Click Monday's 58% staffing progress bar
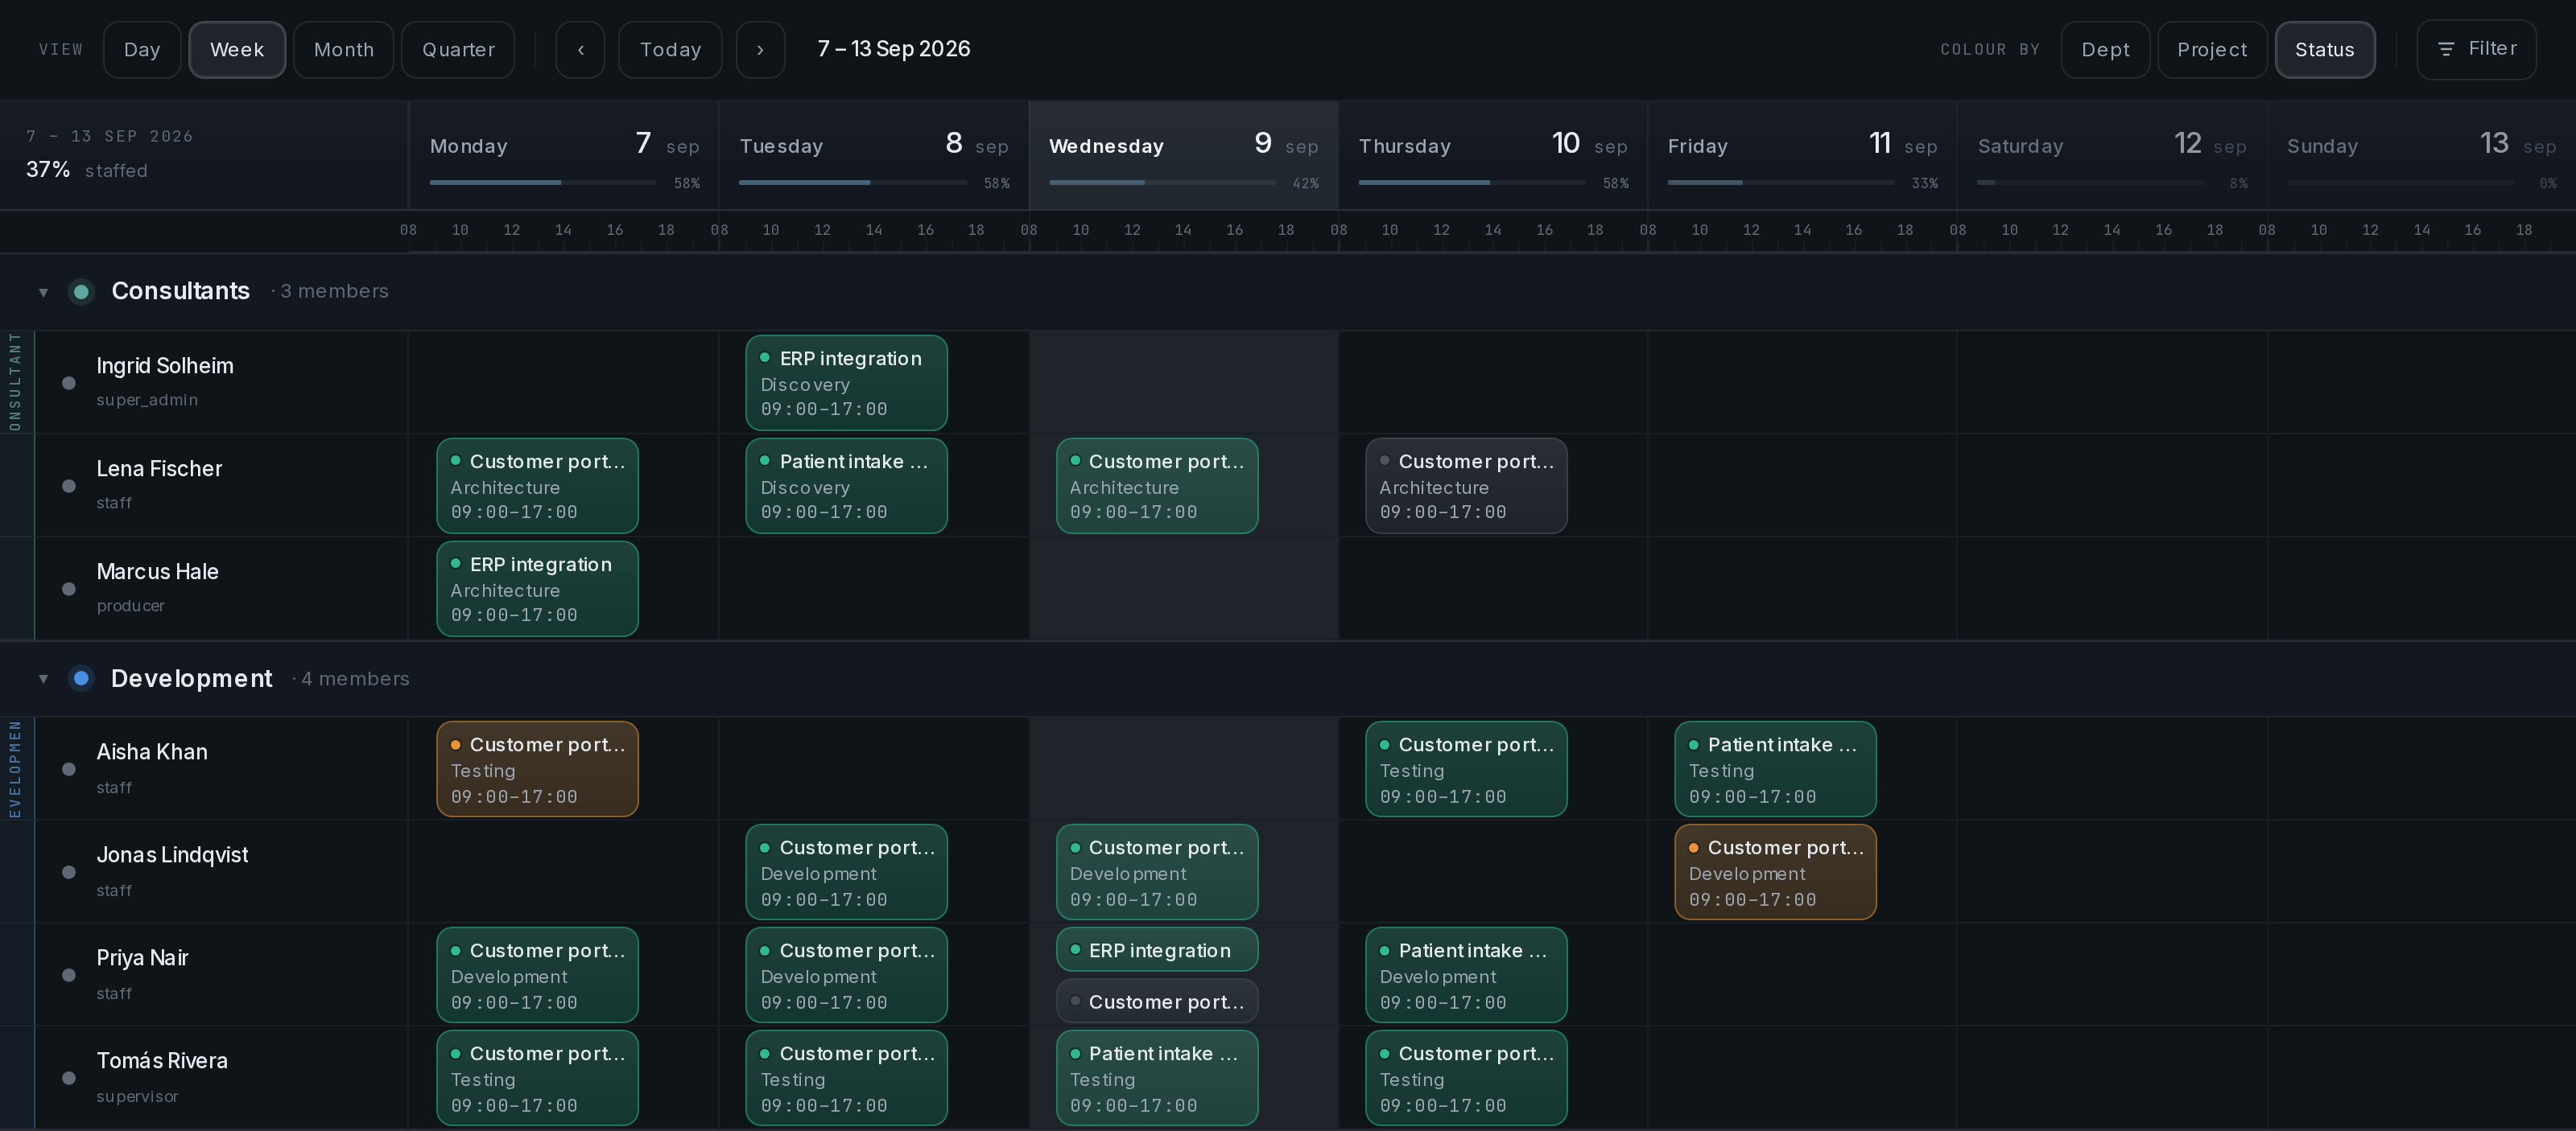The height and width of the screenshot is (1131, 2576). coord(543,183)
